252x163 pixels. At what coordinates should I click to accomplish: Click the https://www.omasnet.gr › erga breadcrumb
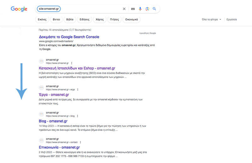coord(60,90)
